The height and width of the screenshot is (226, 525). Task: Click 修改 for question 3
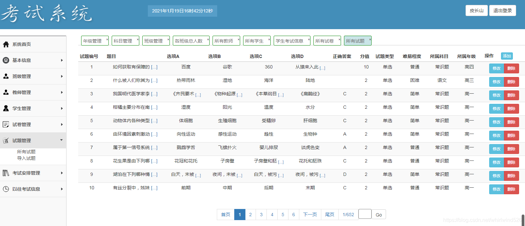click(x=497, y=95)
